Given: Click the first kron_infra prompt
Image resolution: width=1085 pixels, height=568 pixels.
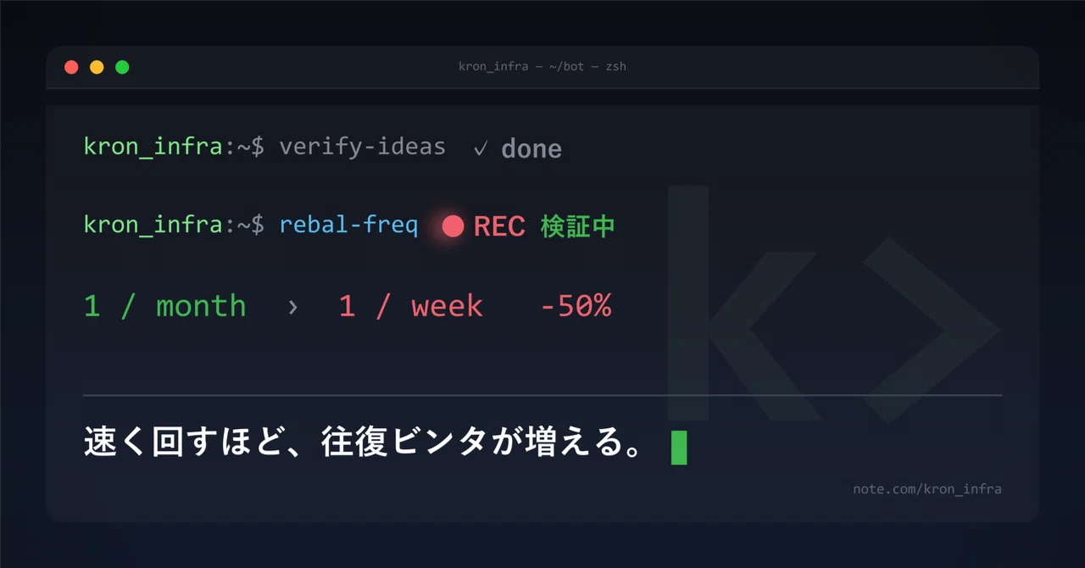Looking at the screenshot, I should (x=153, y=147).
